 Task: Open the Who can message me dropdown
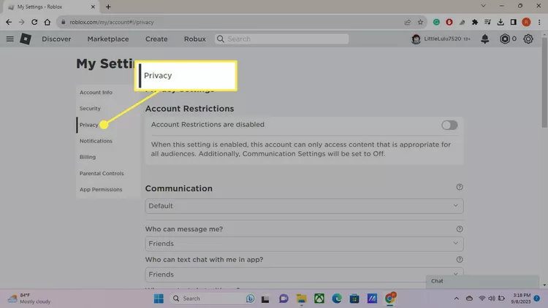[x=304, y=243]
